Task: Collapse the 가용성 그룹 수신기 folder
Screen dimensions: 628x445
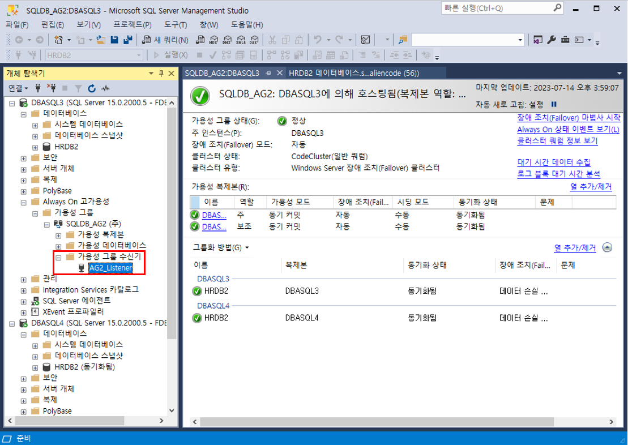Action: pyautogui.click(x=58, y=258)
